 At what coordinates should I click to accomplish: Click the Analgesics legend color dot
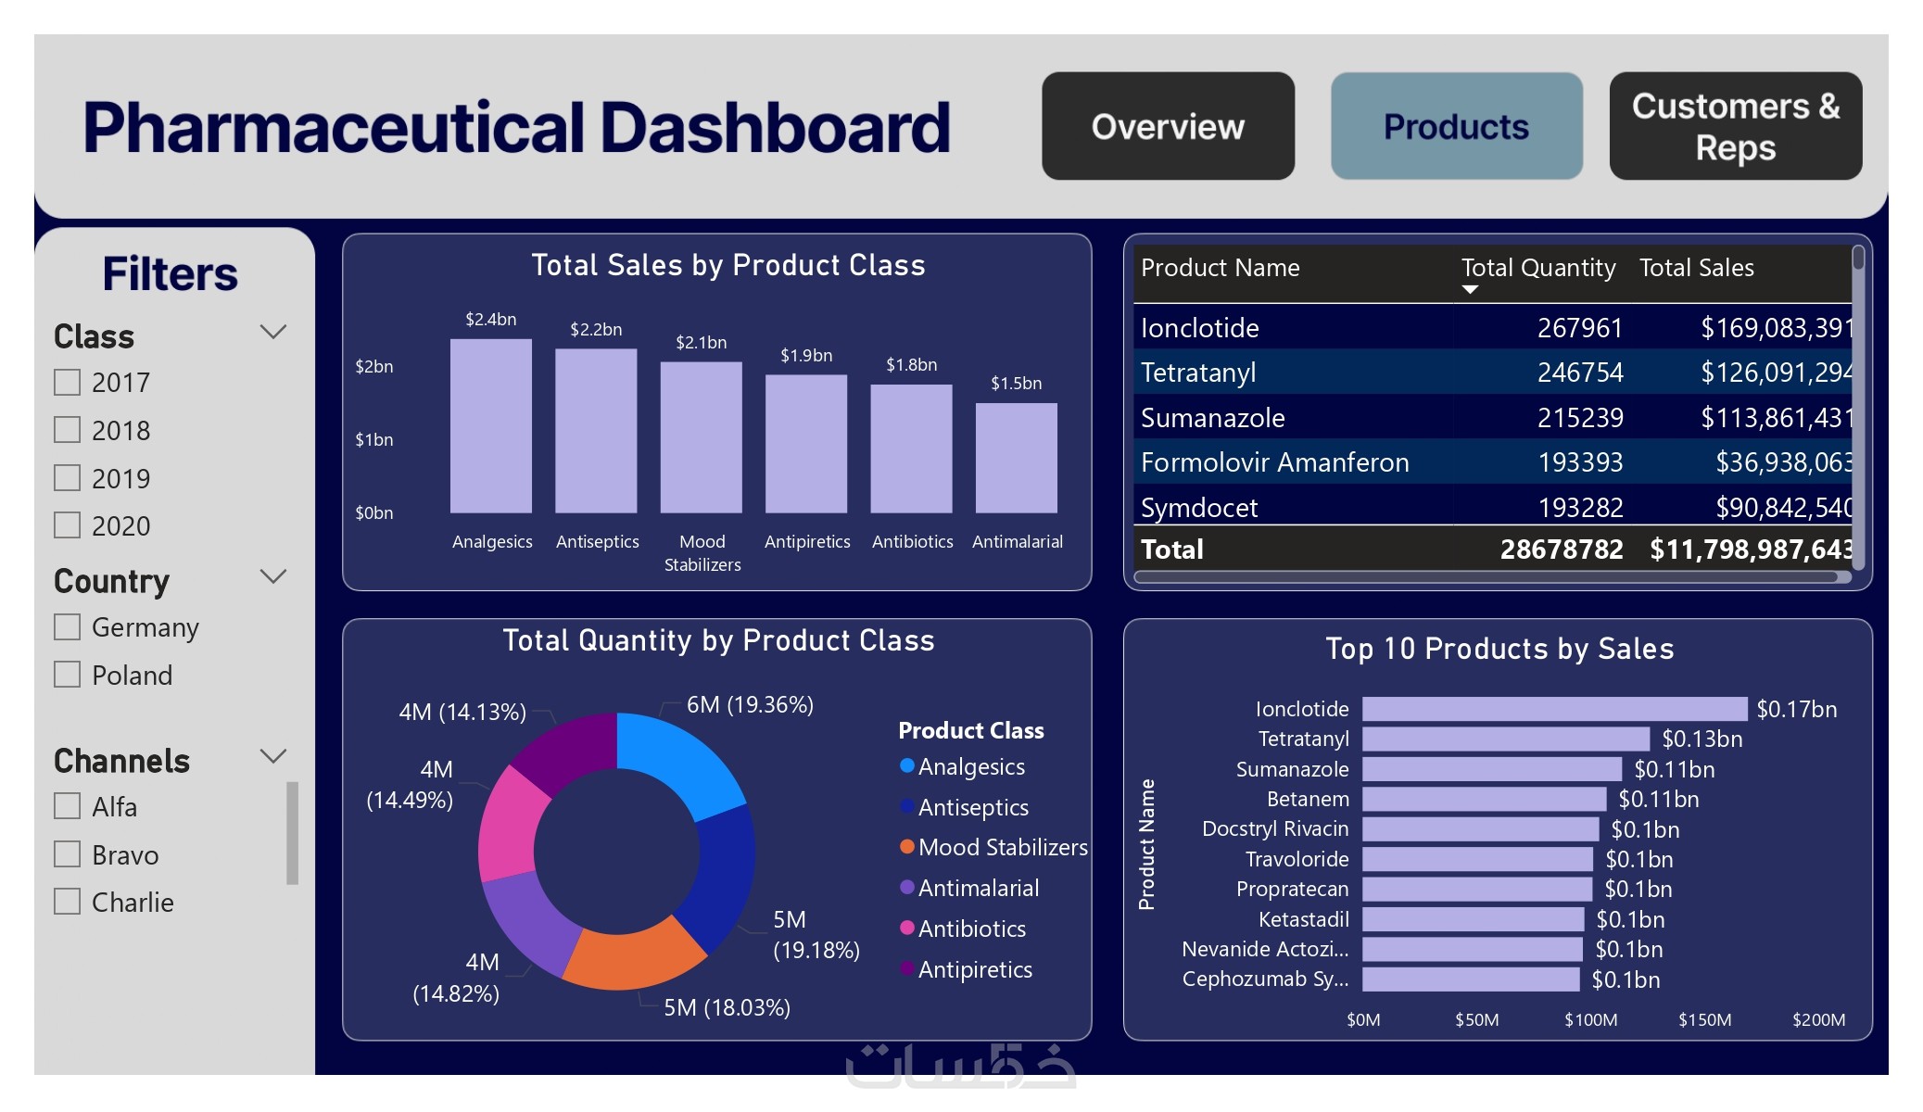[907, 765]
